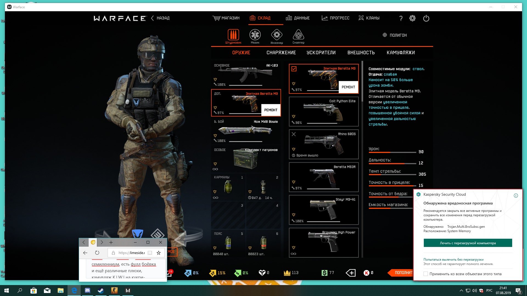Click the K kredits currency icon
The width and height of the screenshot is (527, 296).
point(366,273)
